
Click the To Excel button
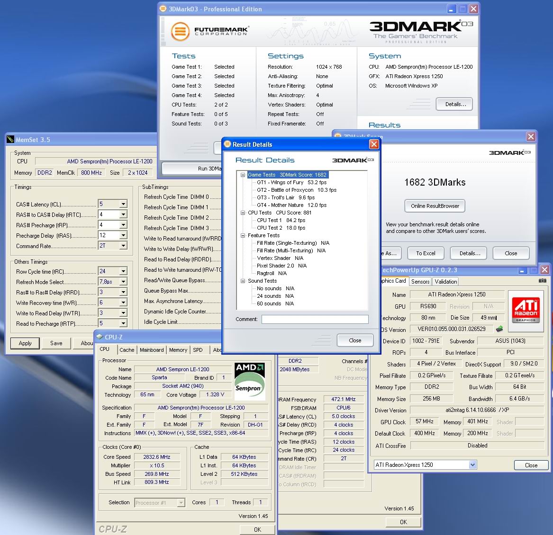[426, 253]
